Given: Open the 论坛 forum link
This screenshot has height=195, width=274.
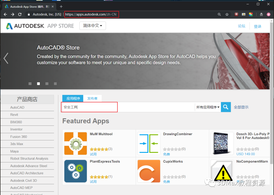Looking at the screenshot, I should [x=242, y=26].
